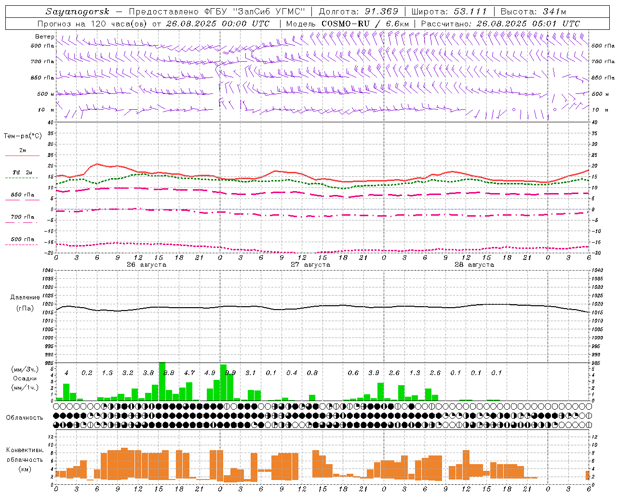Click the precipitation total 4.9
The width and height of the screenshot is (617, 493).
tap(210, 373)
